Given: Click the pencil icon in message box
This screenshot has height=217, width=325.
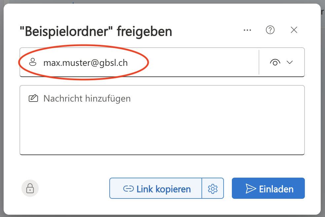Looking at the screenshot, I should pyautogui.click(x=33, y=98).
